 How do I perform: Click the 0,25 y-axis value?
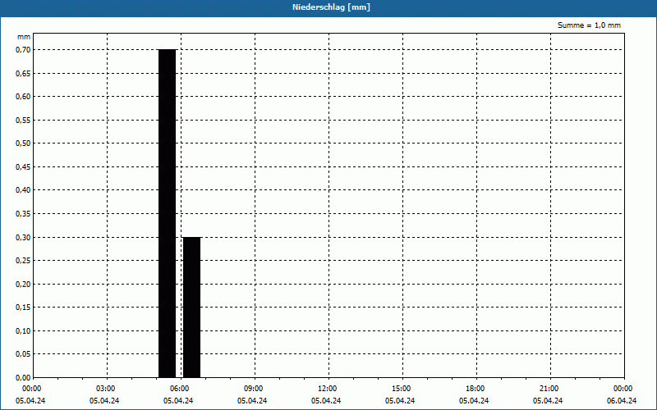click(x=23, y=261)
